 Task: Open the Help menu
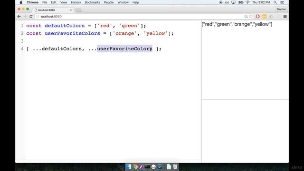click(x=135, y=2)
